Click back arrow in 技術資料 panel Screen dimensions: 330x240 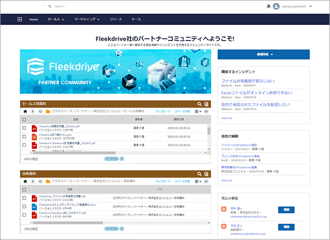(33, 181)
